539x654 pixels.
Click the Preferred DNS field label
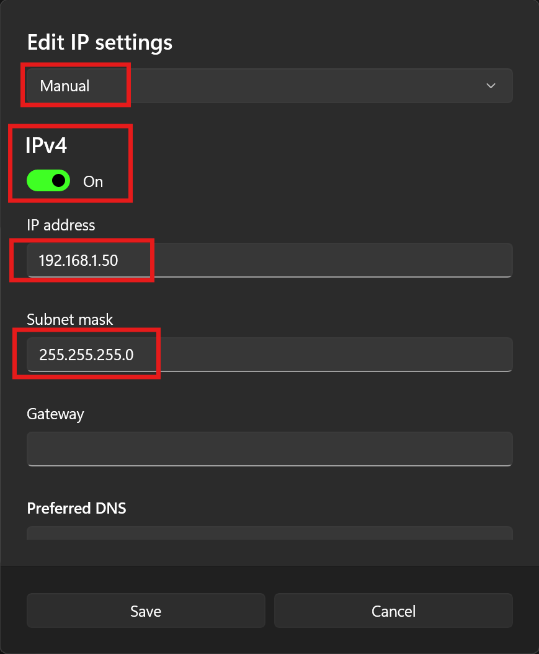pos(77,509)
